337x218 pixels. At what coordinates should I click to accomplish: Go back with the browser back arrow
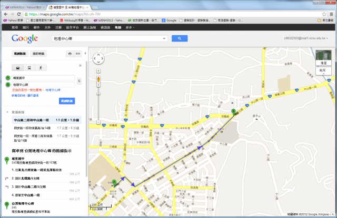(x=6, y=14)
